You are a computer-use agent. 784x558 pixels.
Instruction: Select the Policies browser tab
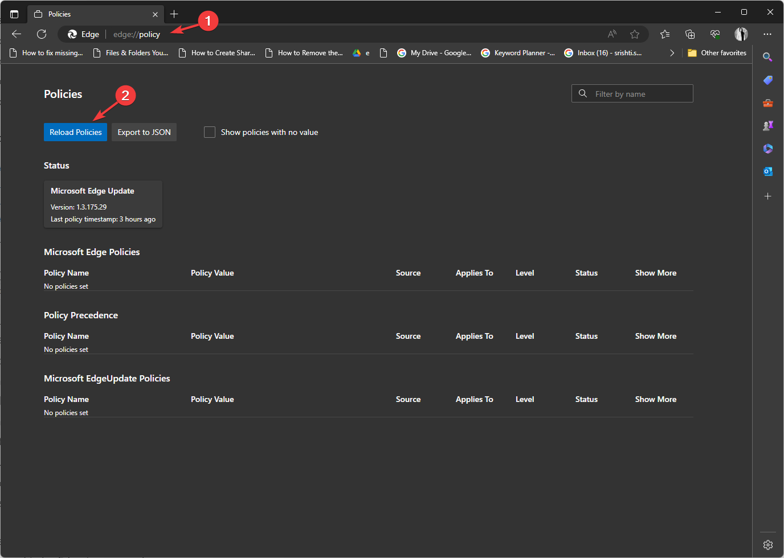tap(96, 14)
